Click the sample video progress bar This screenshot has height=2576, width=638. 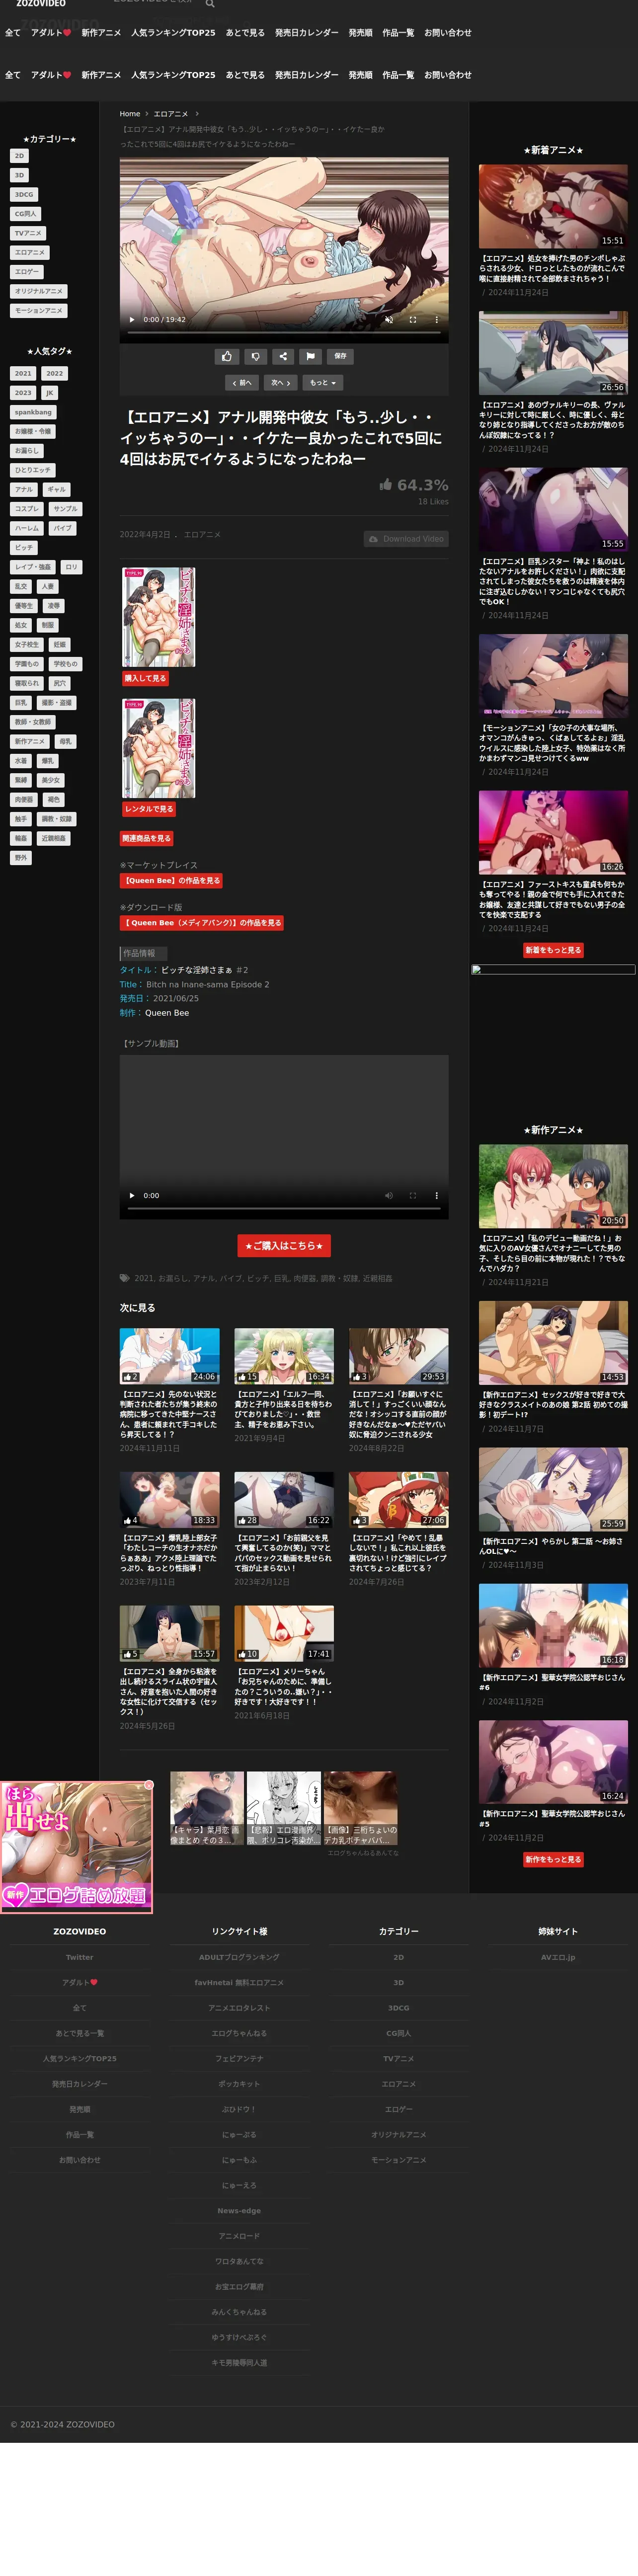coord(283,1209)
